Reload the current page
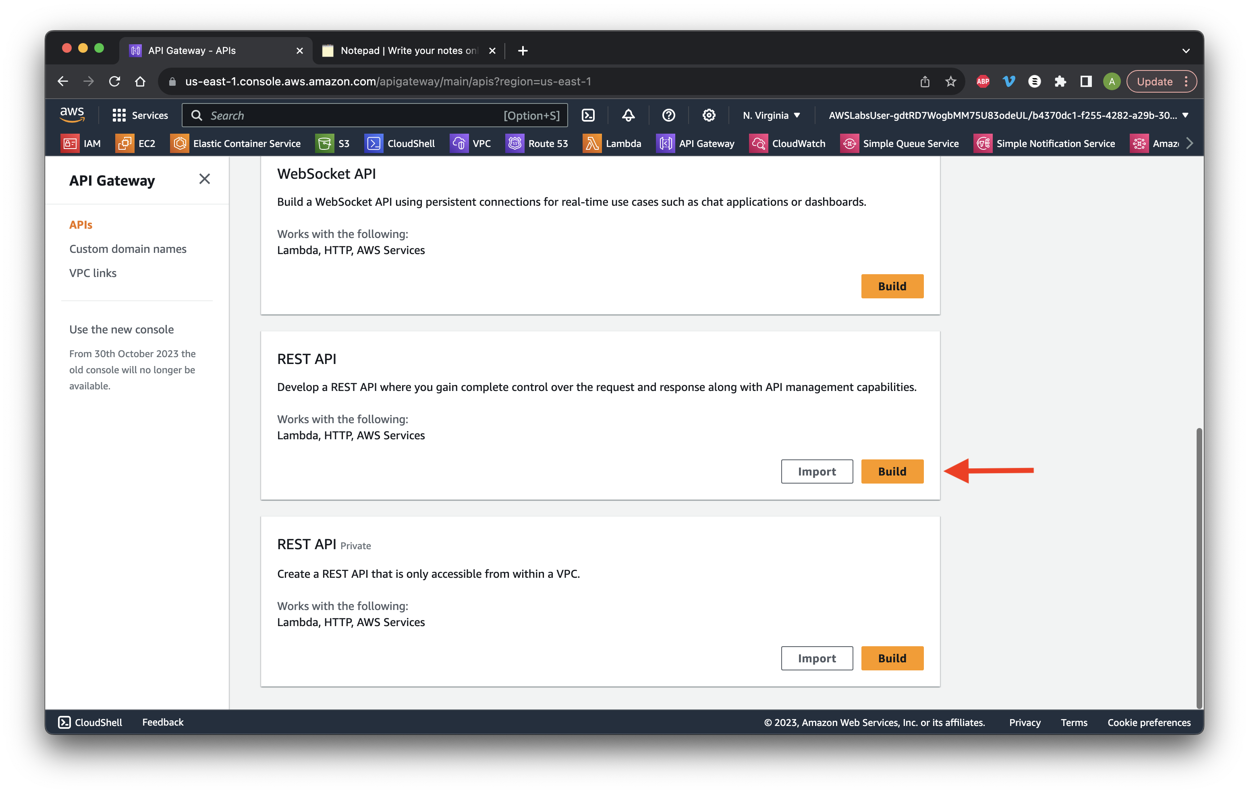 [x=114, y=81]
